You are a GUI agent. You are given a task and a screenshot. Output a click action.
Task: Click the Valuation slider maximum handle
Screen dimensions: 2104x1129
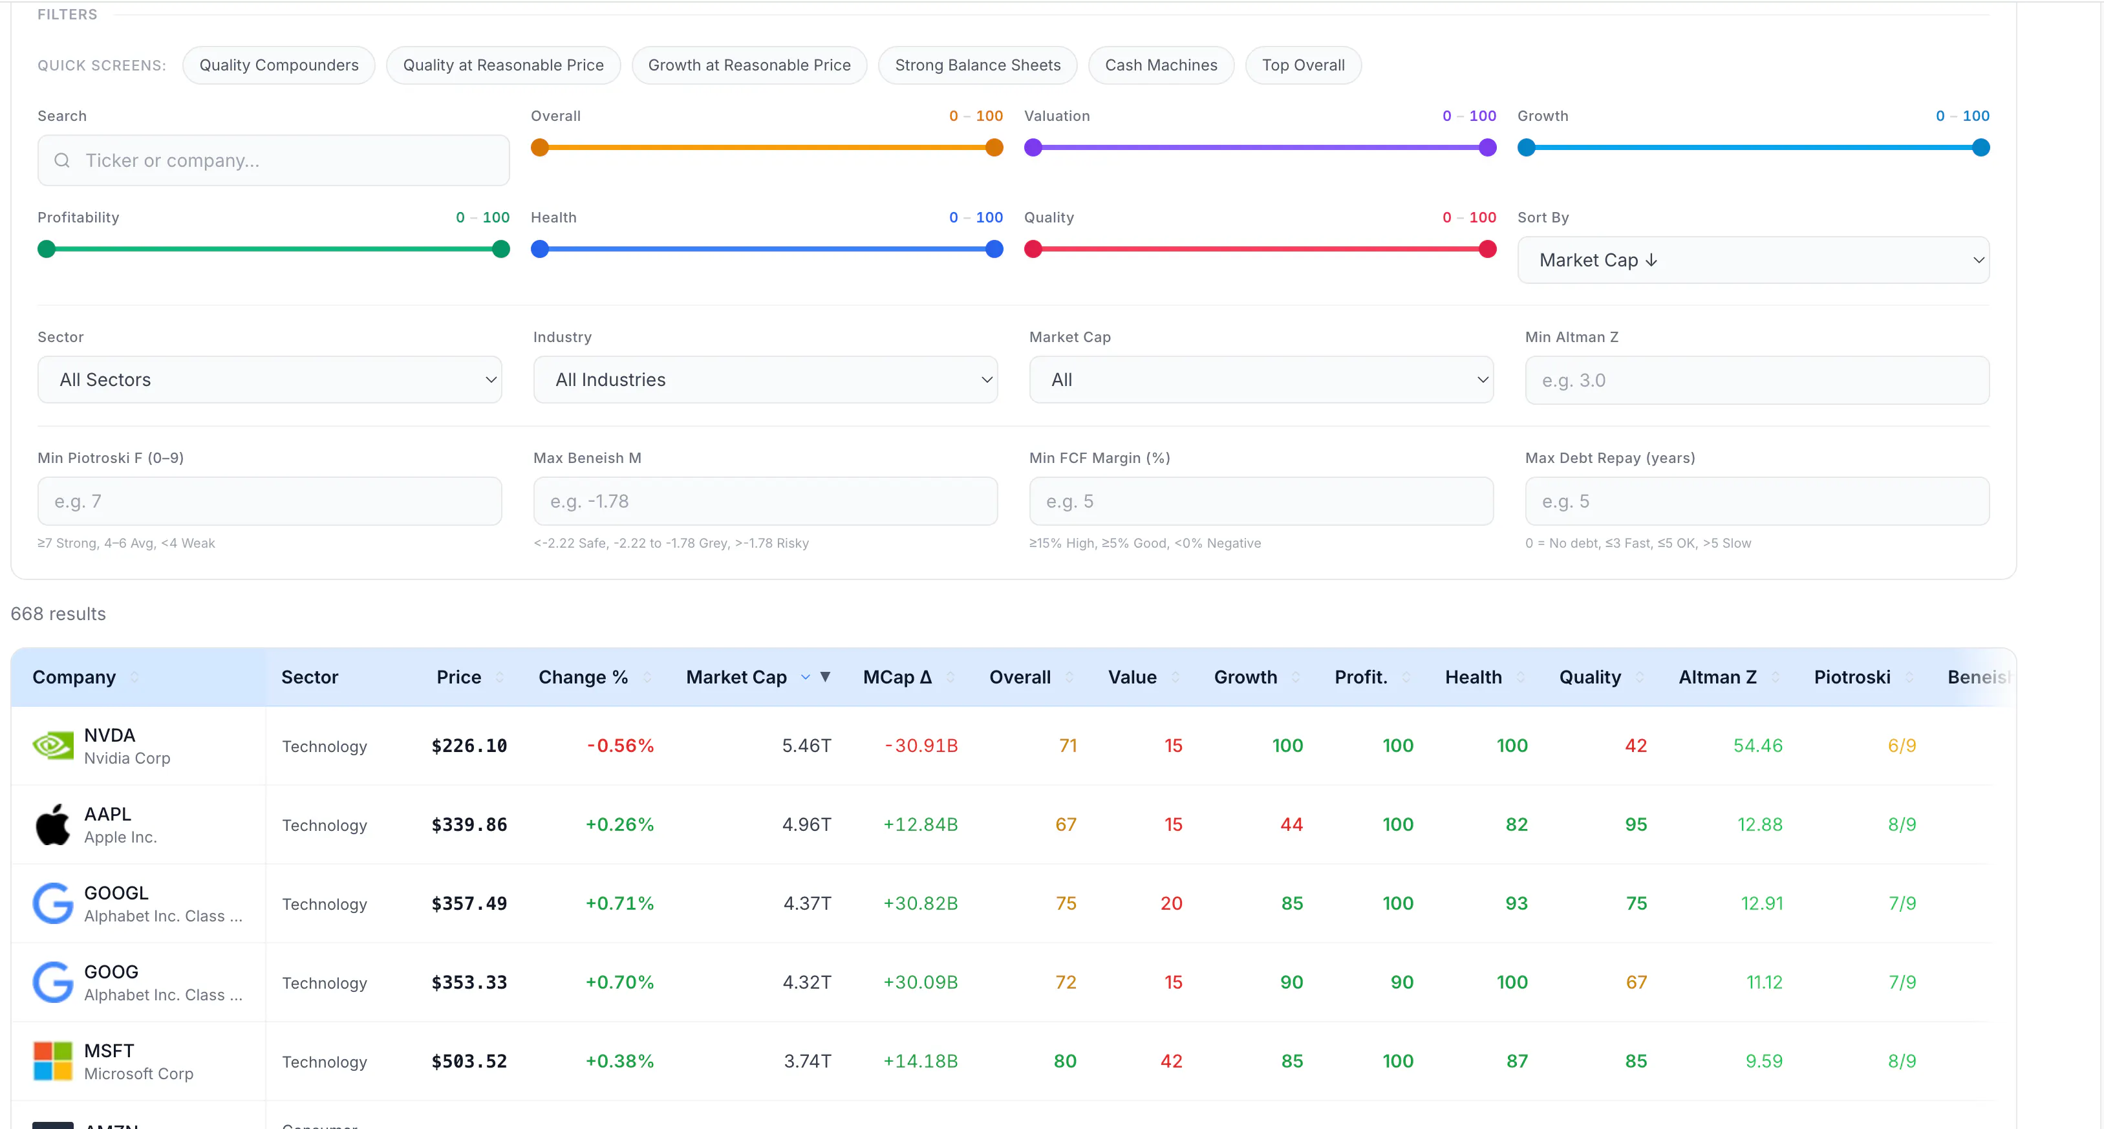(1488, 148)
